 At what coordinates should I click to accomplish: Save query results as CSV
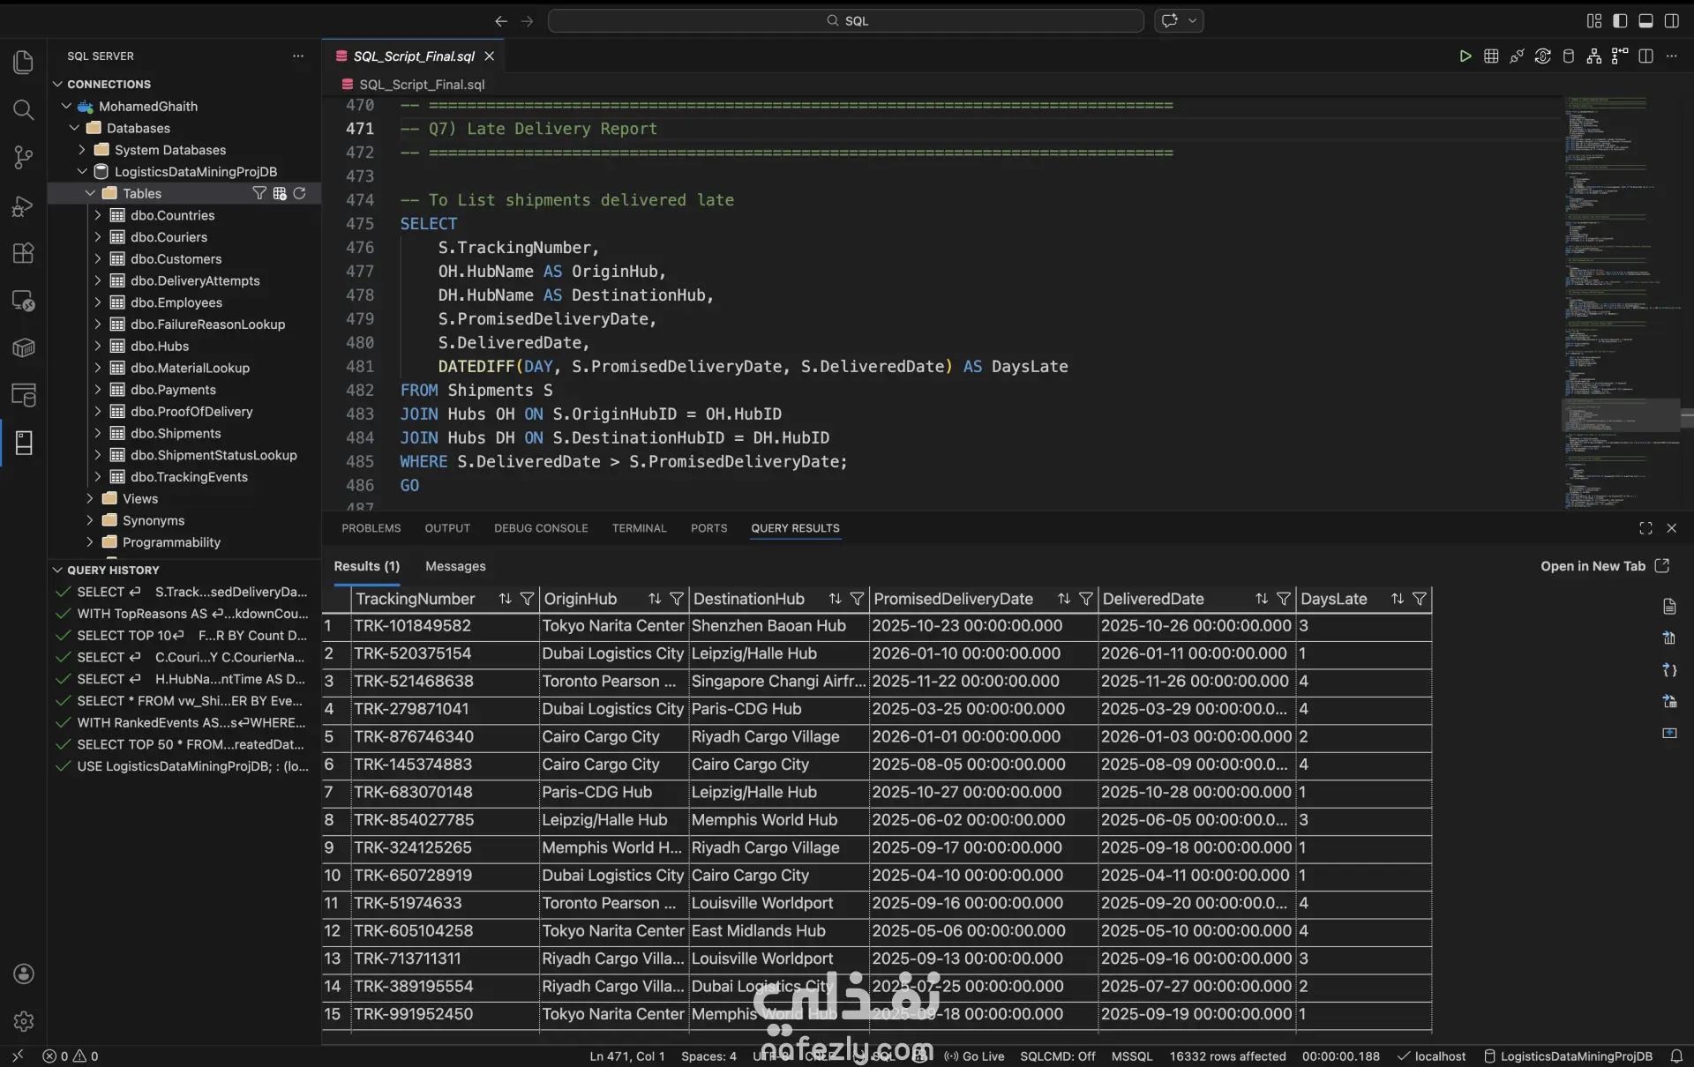click(1669, 638)
